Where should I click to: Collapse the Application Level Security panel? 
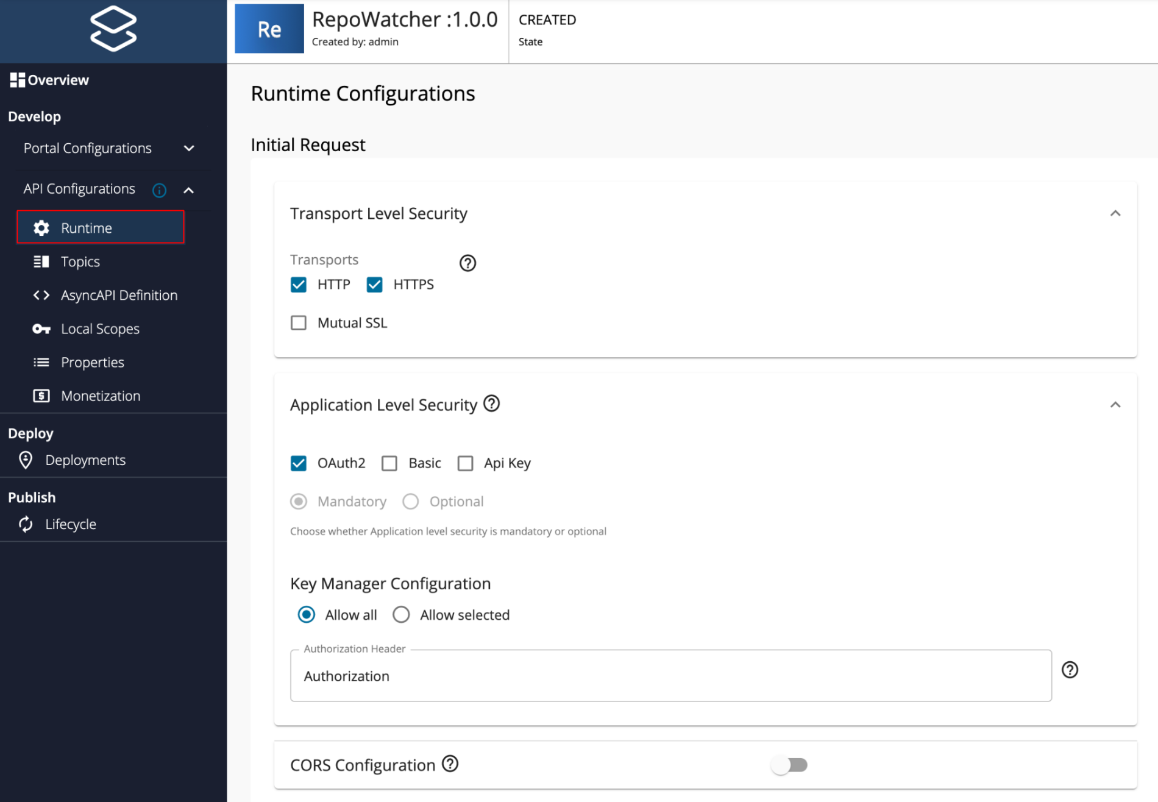[1115, 405]
